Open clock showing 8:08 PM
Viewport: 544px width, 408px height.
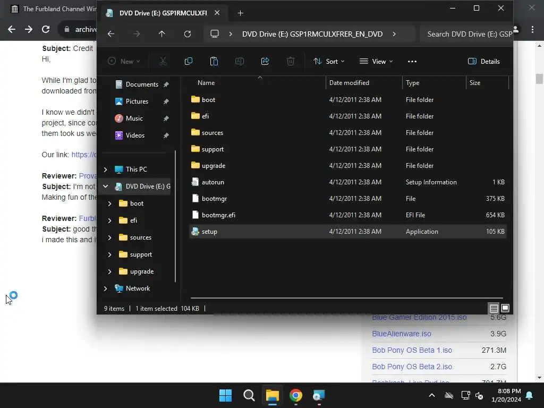coord(506,395)
